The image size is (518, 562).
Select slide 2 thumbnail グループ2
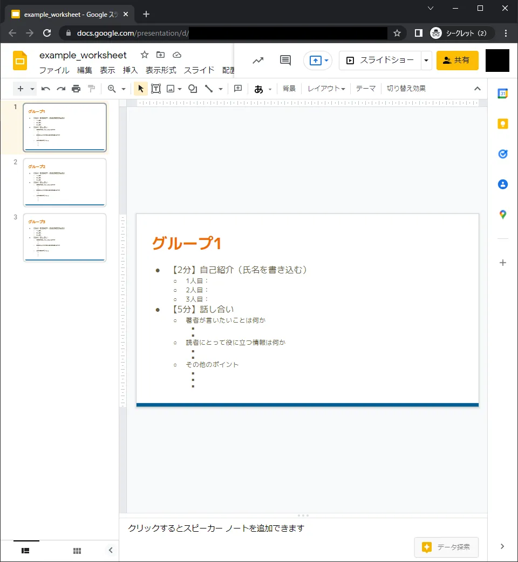(x=65, y=182)
